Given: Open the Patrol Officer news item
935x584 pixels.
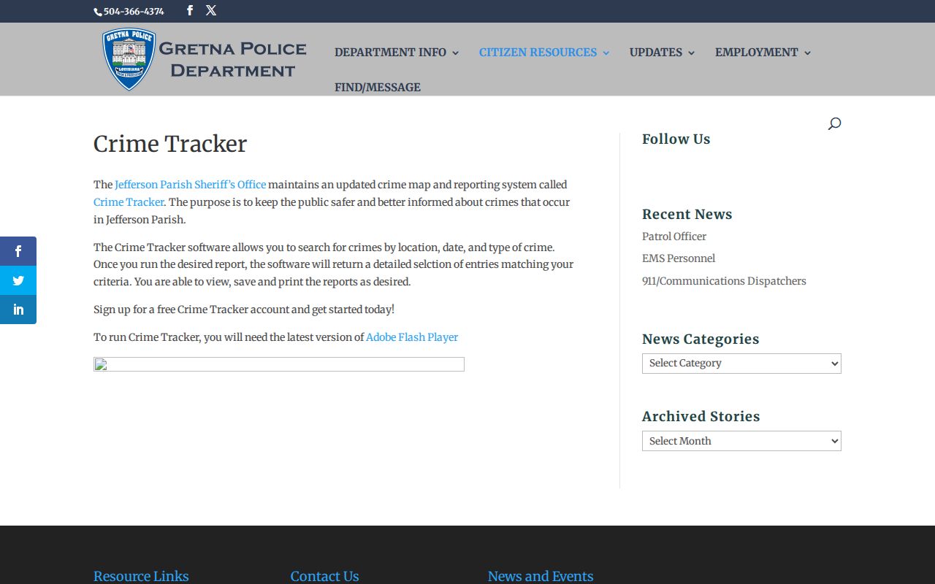Looking at the screenshot, I should [674, 237].
